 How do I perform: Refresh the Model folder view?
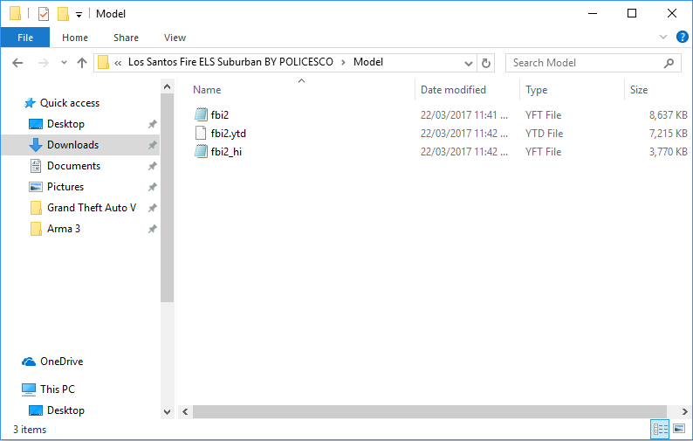[x=486, y=63]
